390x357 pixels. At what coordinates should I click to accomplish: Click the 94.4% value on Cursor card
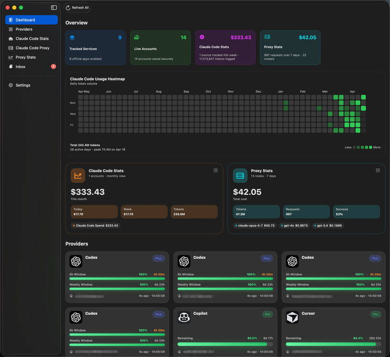click(x=358, y=338)
